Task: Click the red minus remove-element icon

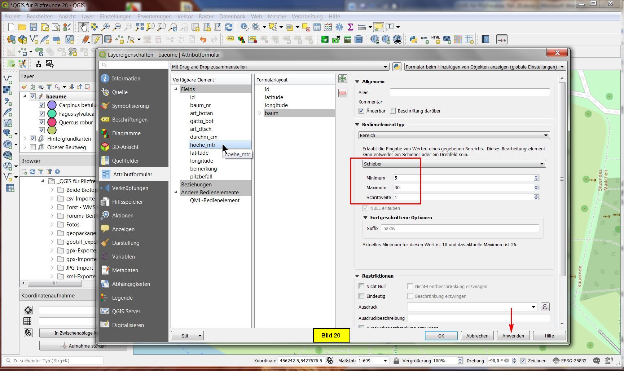Action: point(342,93)
